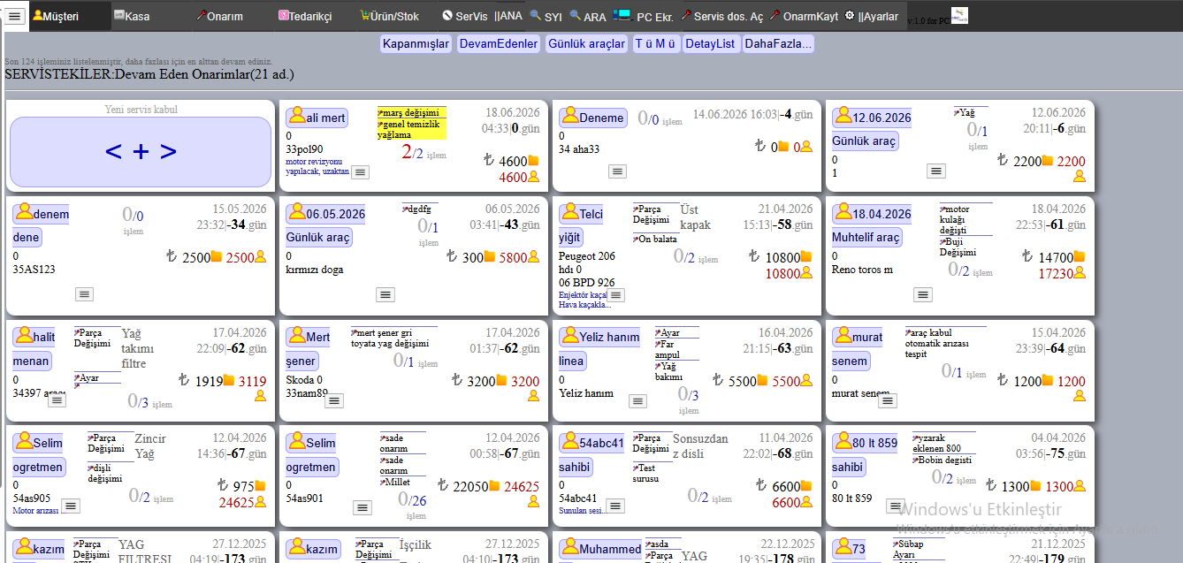The height and width of the screenshot is (563, 1183).
Task: Open menu icon in Peugeot 206 card
Action: pyautogui.click(x=616, y=294)
